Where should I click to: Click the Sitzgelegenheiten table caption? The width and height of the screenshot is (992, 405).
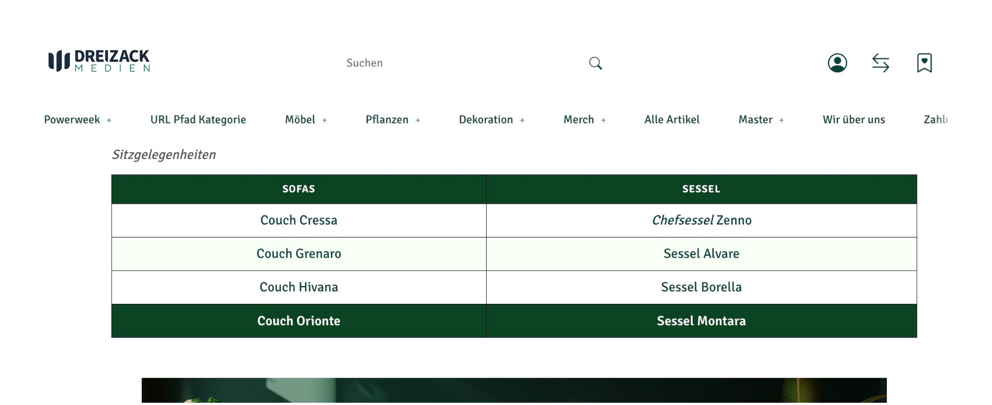click(164, 155)
